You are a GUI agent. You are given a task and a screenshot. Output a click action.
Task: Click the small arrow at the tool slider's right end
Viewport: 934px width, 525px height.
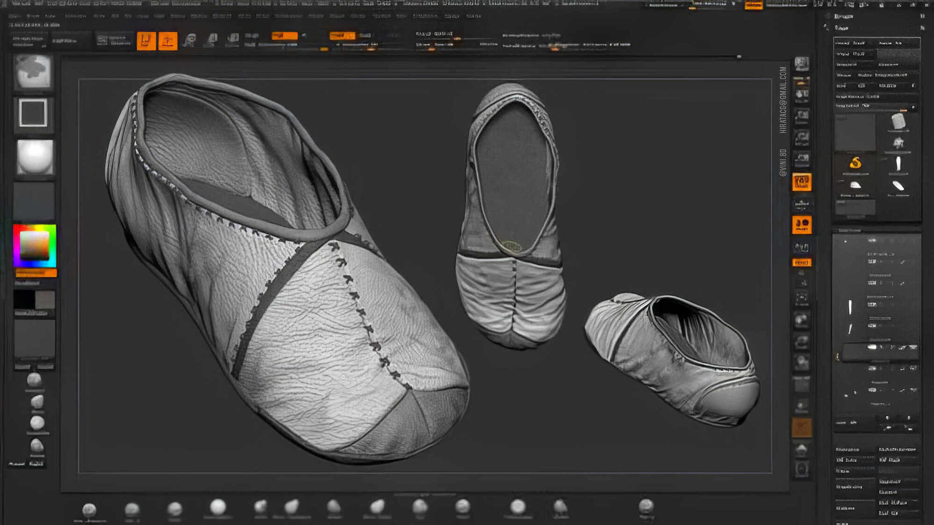(913, 107)
